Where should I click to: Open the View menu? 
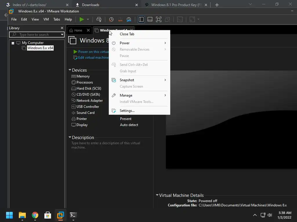[x=35, y=19]
